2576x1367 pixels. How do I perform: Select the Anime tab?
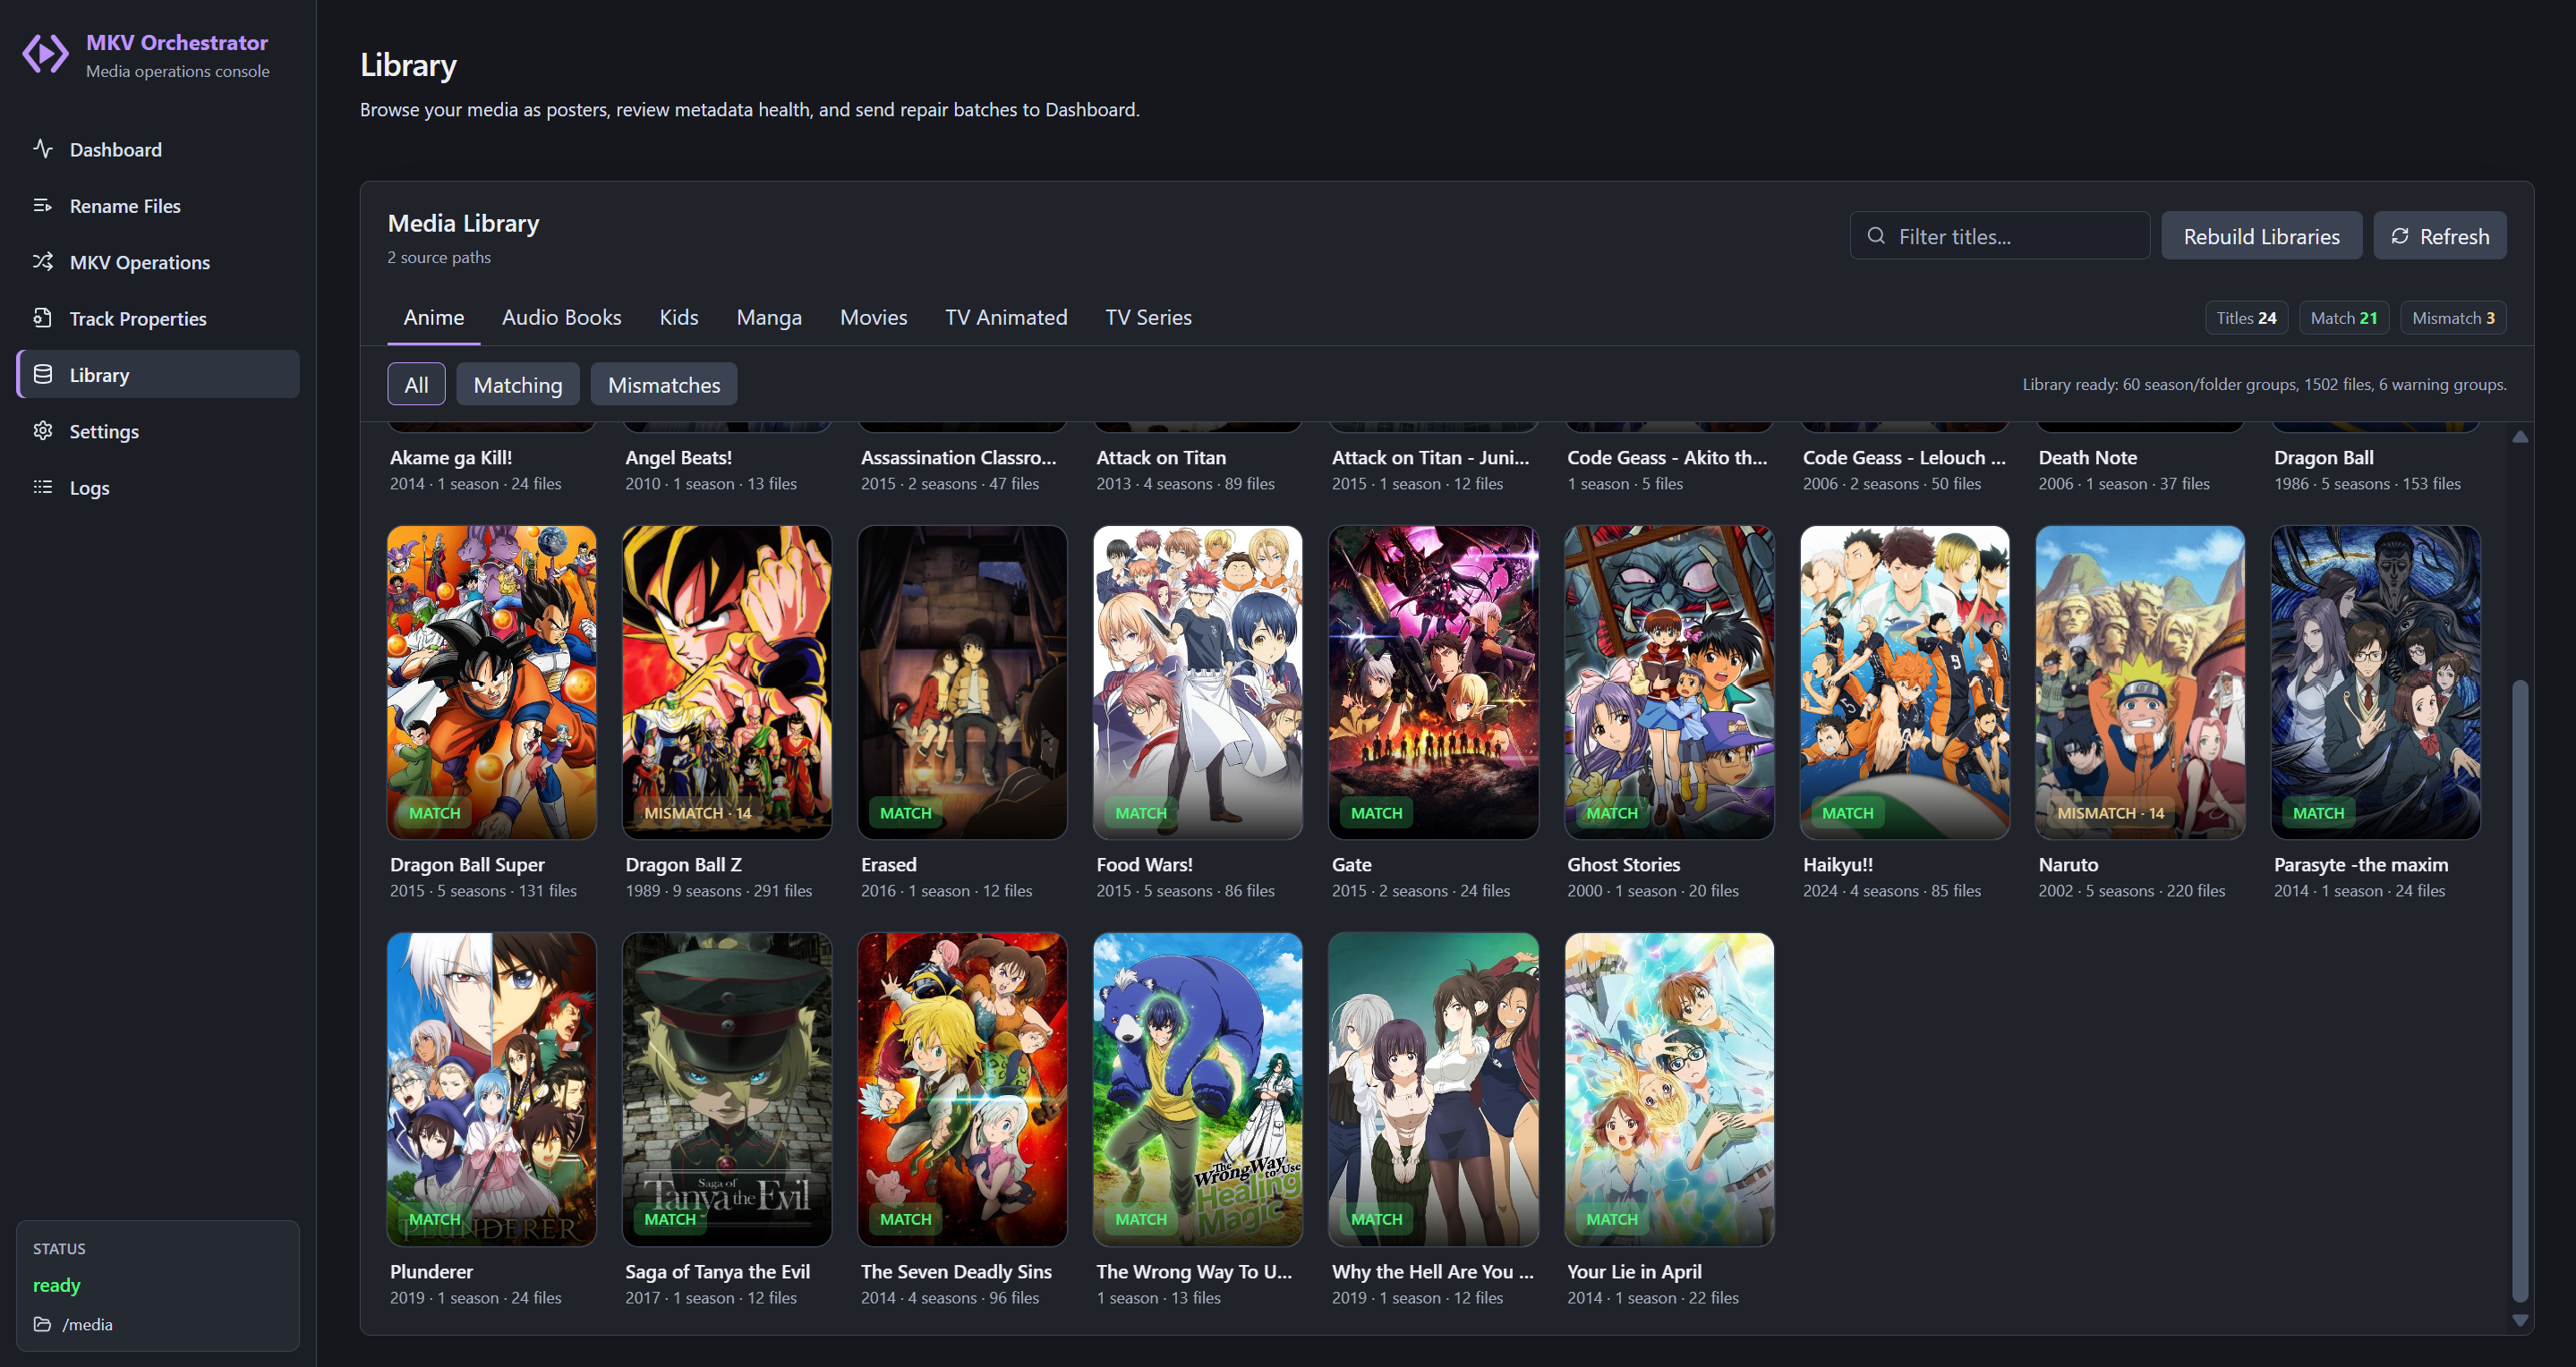[x=434, y=317]
